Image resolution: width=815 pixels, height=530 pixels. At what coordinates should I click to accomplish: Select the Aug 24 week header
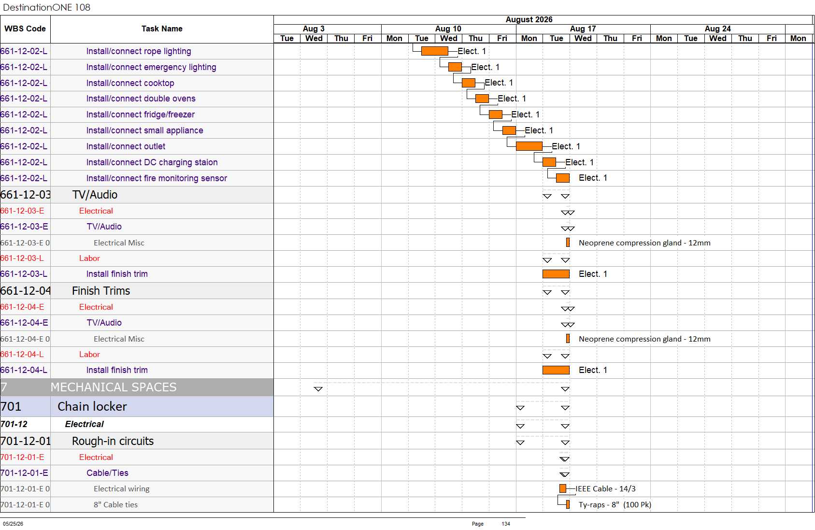click(x=718, y=29)
